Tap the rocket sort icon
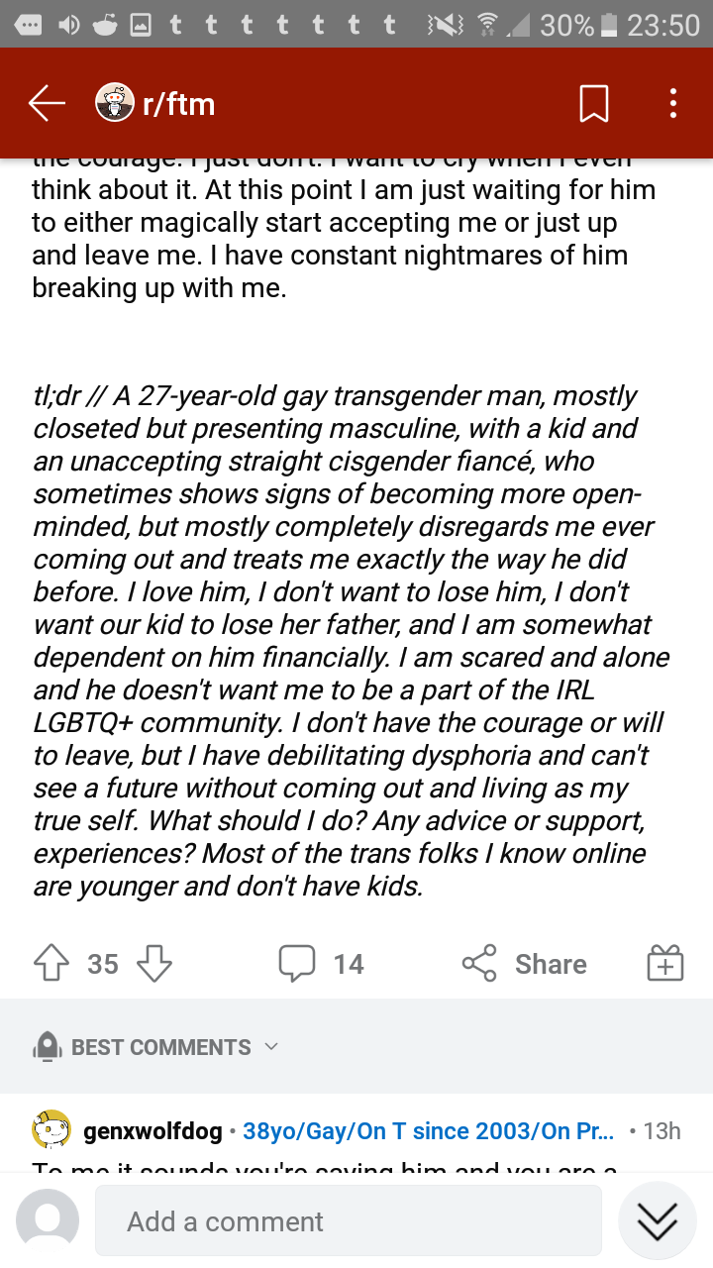This screenshot has width=713, height=1268. click(x=48, y=1047)
